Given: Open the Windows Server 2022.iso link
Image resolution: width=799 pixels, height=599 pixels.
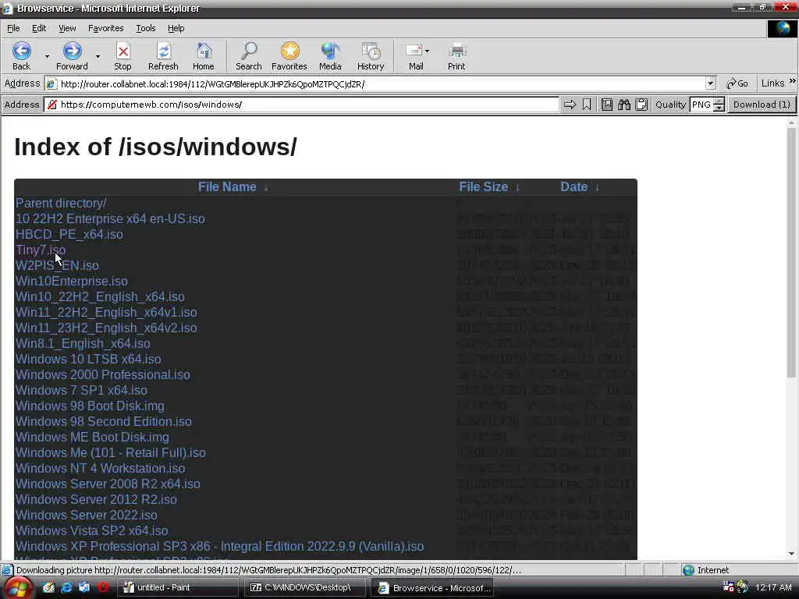Looking at the screenshot, I should 86,515.
